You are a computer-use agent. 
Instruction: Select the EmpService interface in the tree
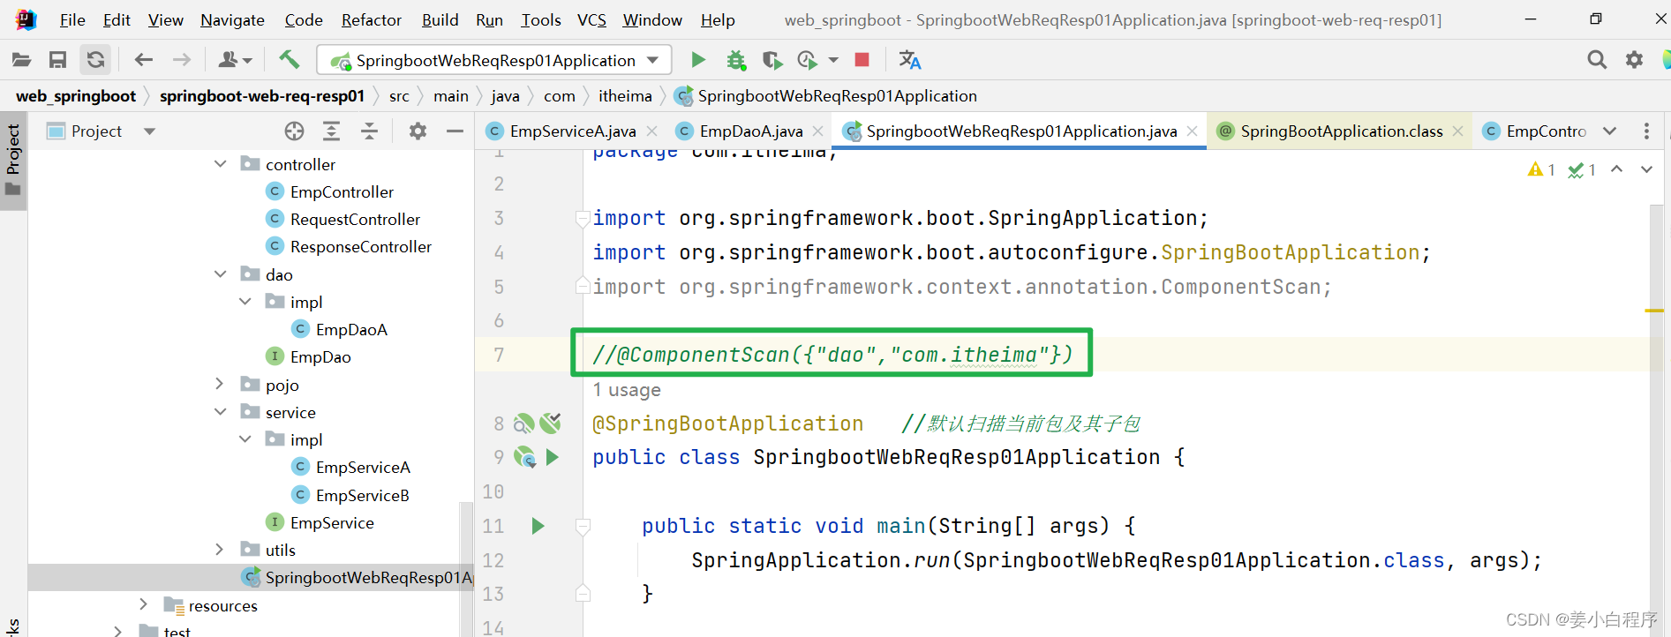332,522
